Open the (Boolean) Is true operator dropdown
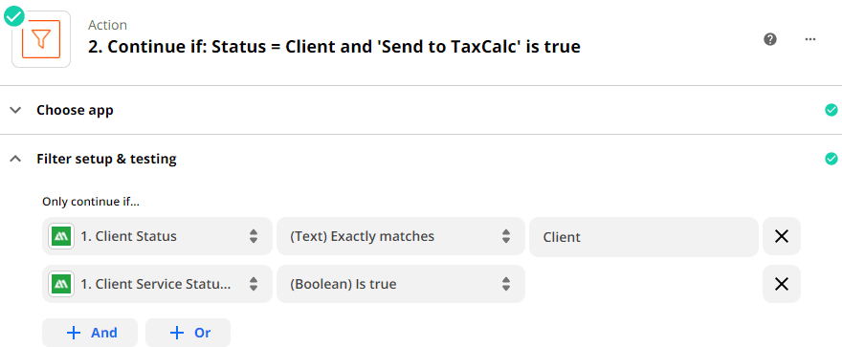 coord(401,284)
